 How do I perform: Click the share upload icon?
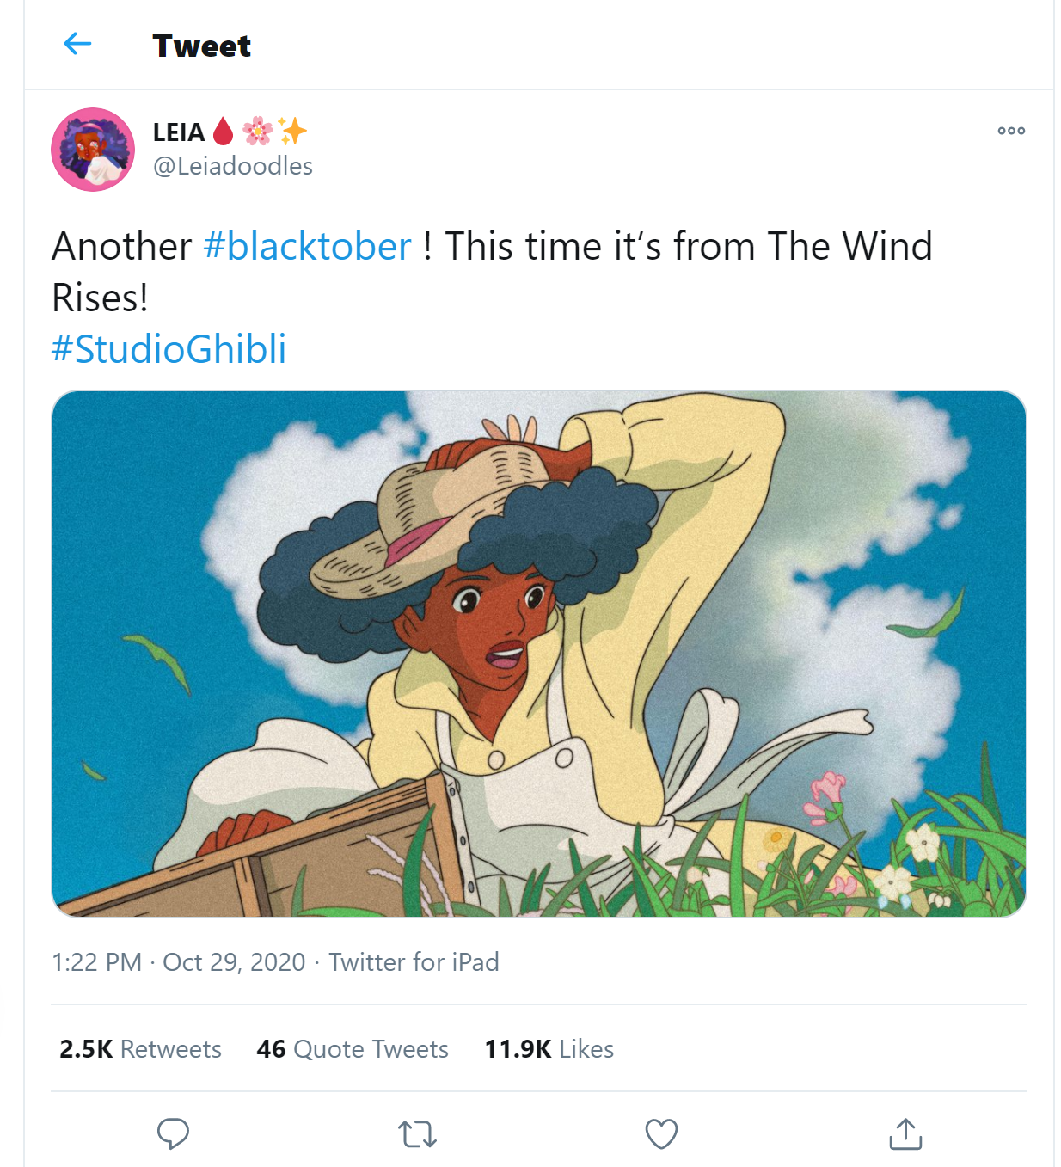pos(905,1133)
